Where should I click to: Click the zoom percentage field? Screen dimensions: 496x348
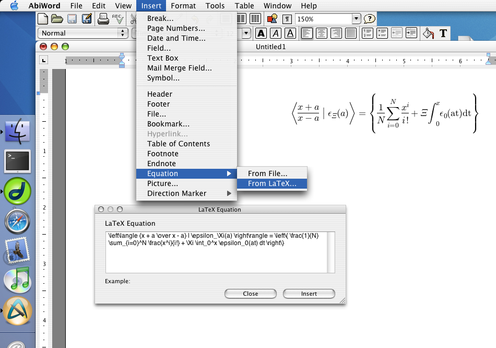[x=323, y=19]
